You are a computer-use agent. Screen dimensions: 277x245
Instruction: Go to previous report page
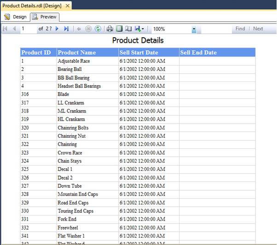tap(14, 29)
